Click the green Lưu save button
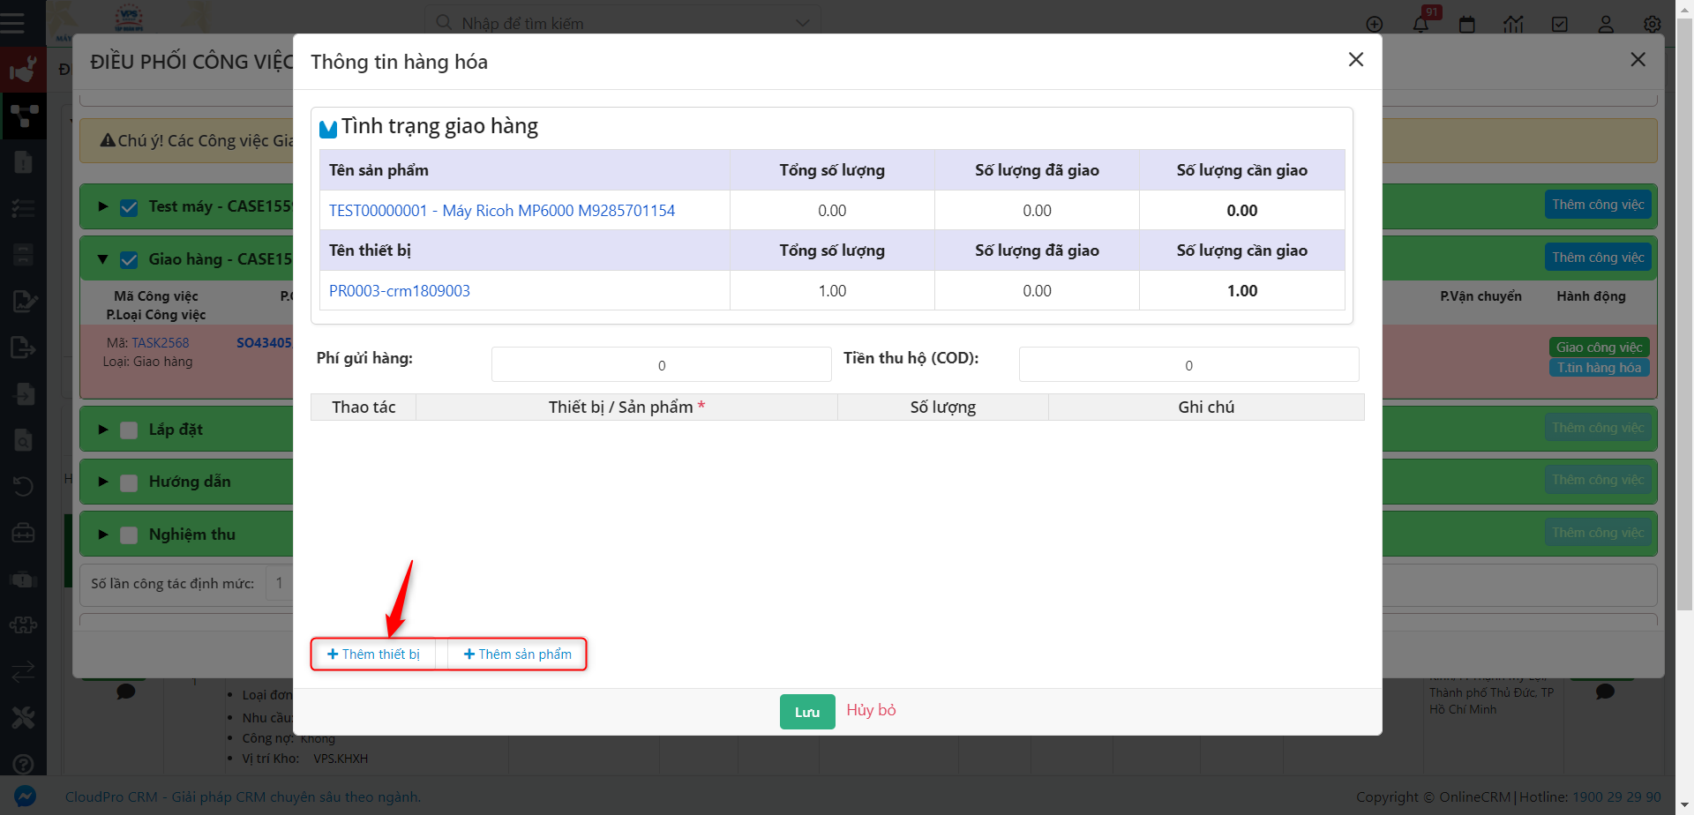1694x815 pixels. tap(807, 712)
